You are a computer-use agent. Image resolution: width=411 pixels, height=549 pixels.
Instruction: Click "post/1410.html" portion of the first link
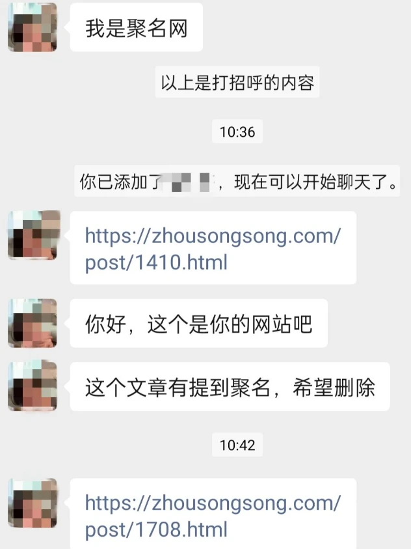[x=156, y=262]
